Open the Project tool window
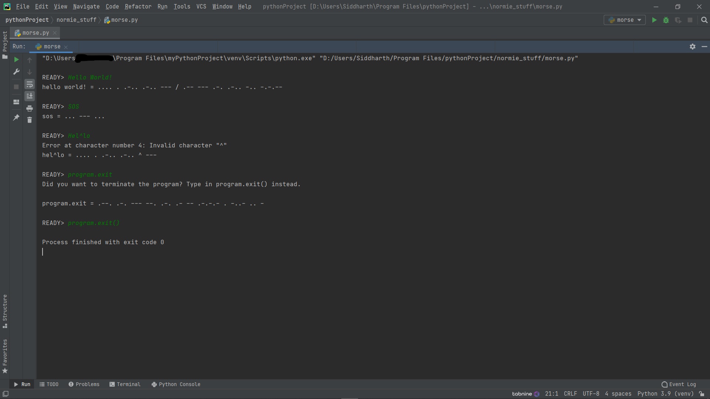This screenshot has width=710, height=399. click(x=5, y=45)
